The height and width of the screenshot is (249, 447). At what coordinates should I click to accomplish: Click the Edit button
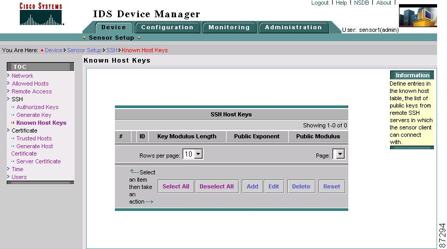[274, 186]
